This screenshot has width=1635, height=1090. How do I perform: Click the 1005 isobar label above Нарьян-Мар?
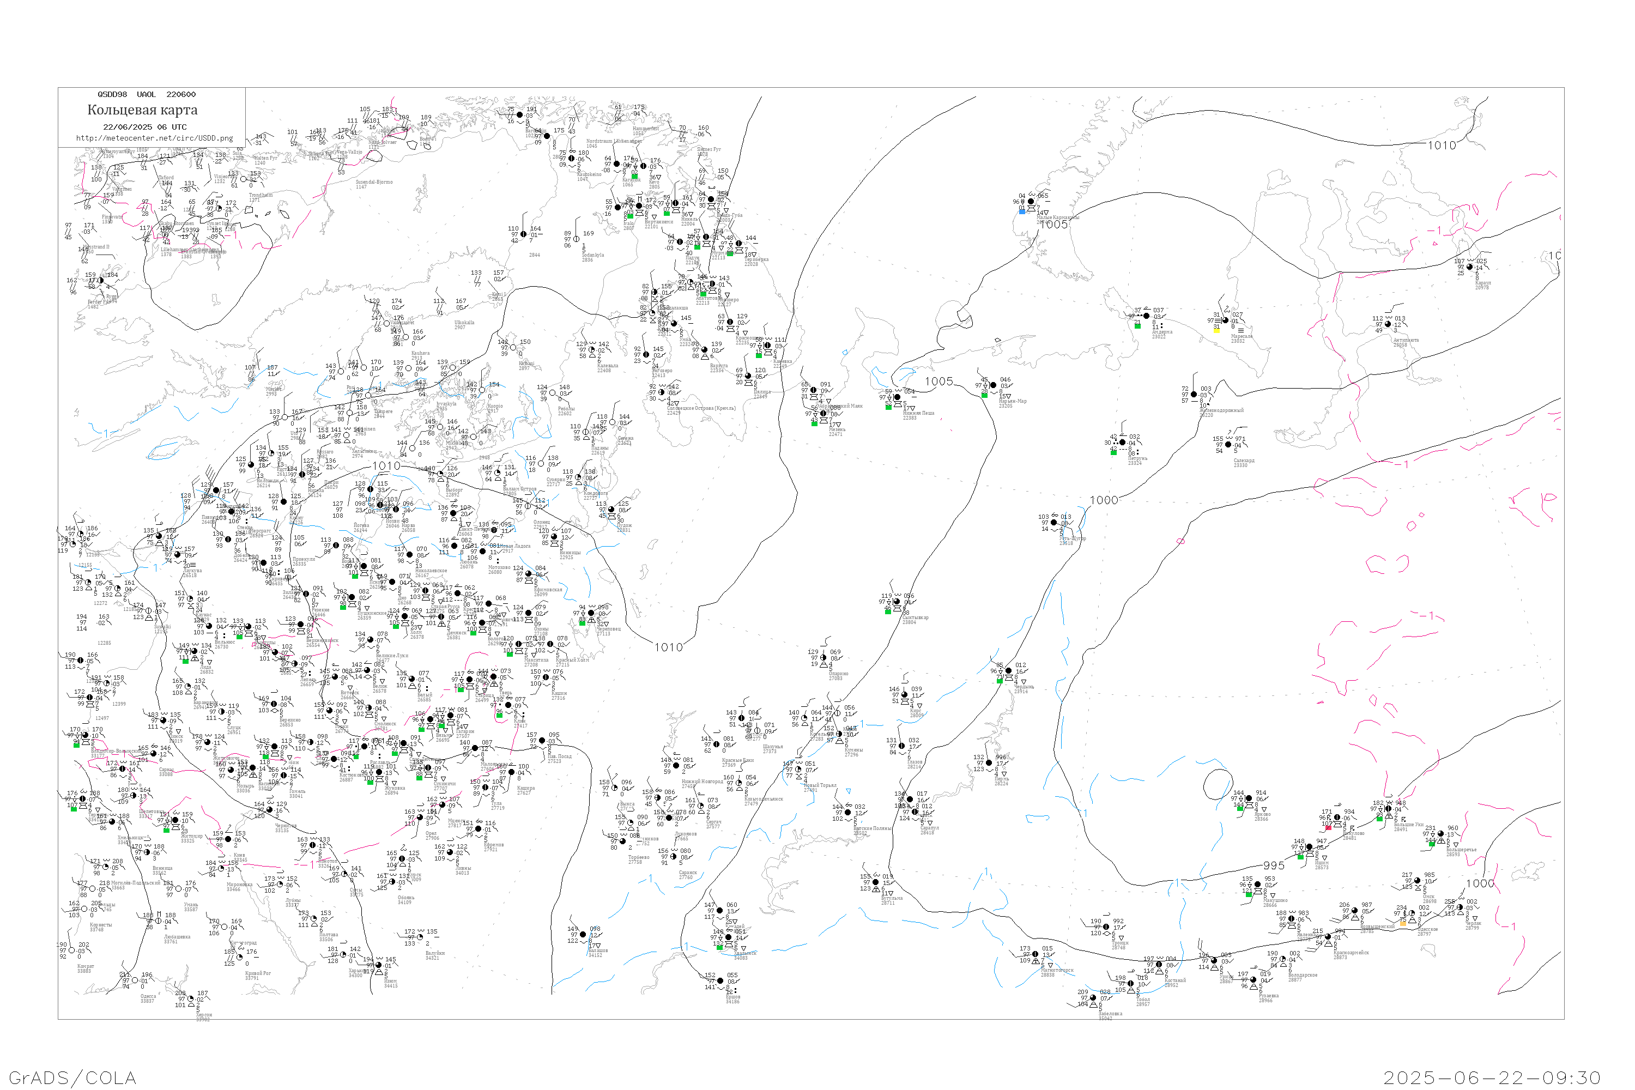[x=938, y=381]
